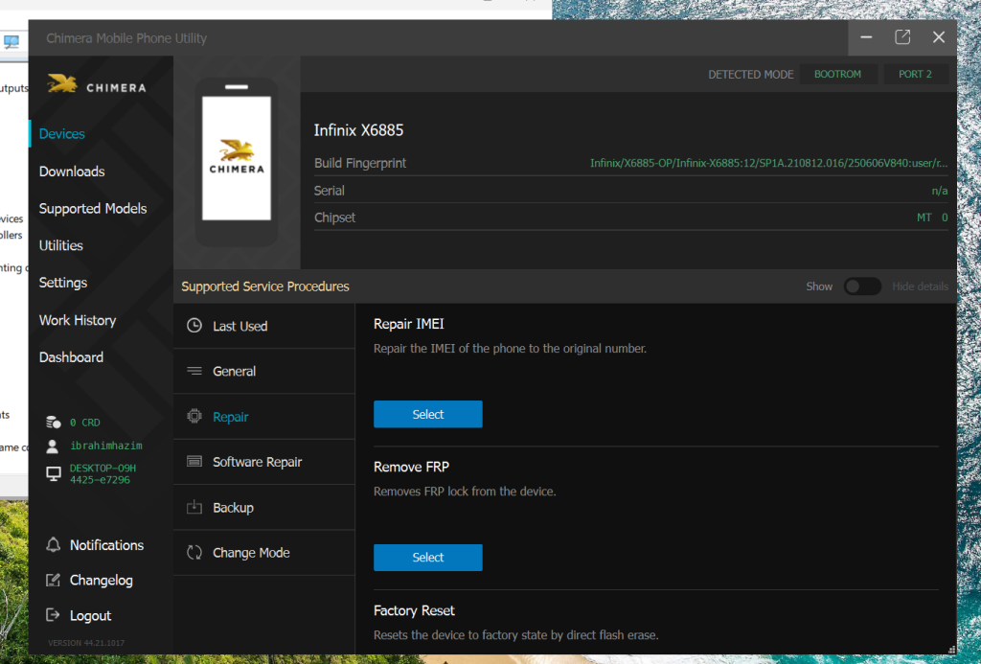Click the Backup download icon

point(194,507)
